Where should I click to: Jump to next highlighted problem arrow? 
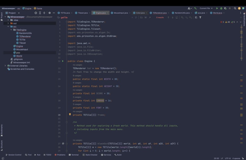pyautogui.click(x=241, y=22)
